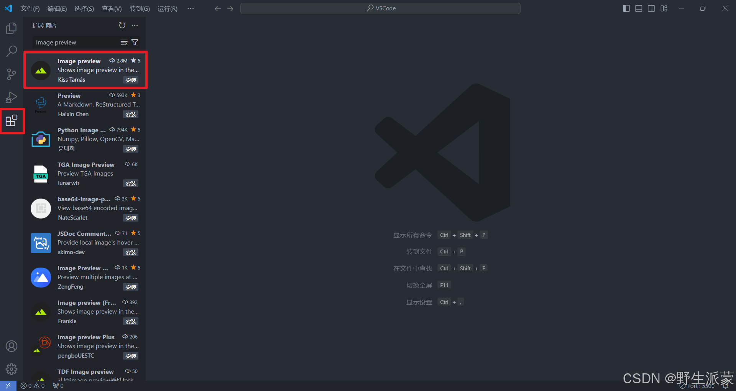736x391 pixels.
Task: Open extensions panel more actions menu
Action: (x=135, y=25)
